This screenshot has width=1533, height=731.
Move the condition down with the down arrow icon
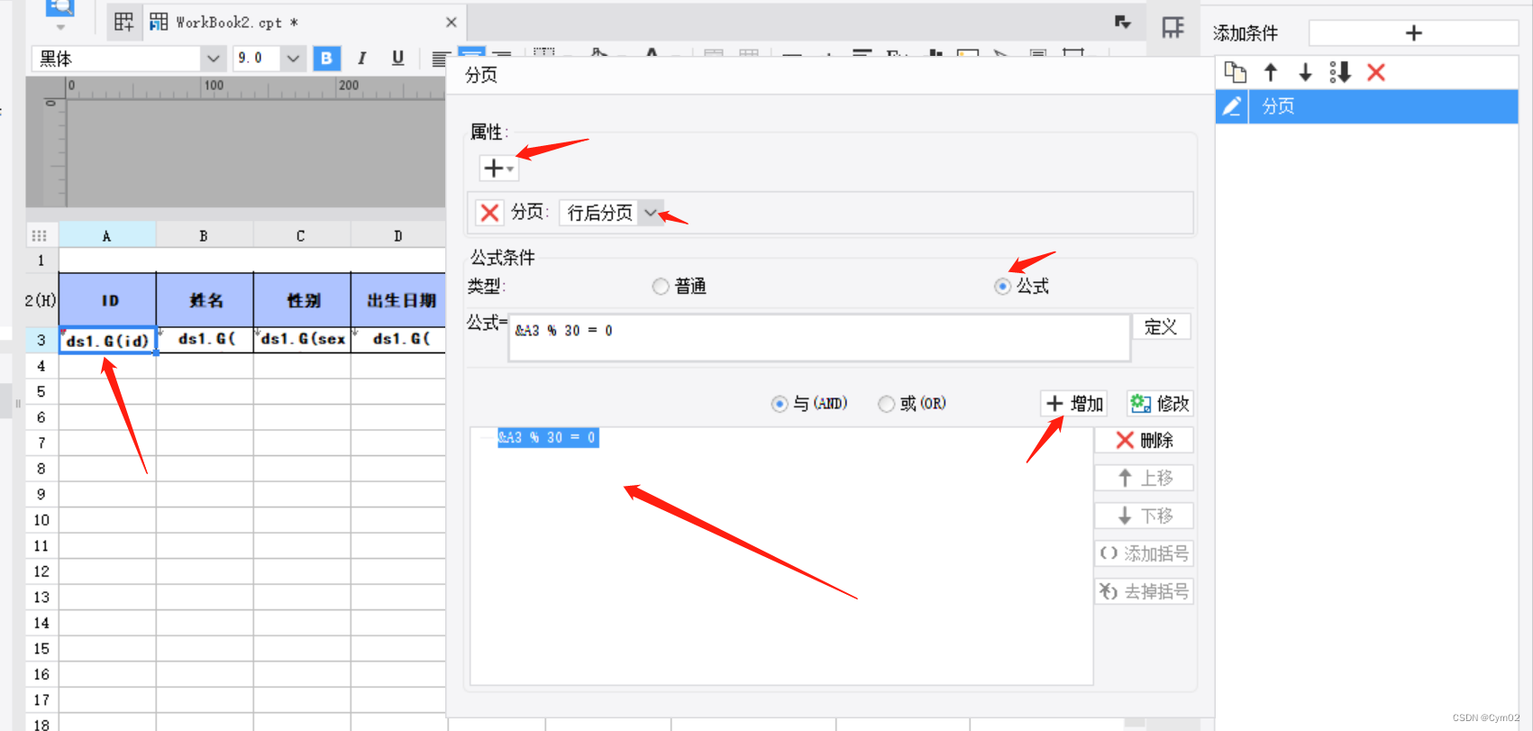(1305, 72)
